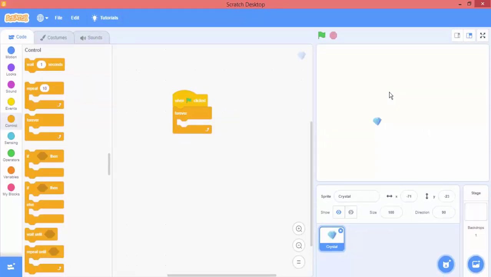Click the x position field
Screen dimensions: 491x277
409,196
